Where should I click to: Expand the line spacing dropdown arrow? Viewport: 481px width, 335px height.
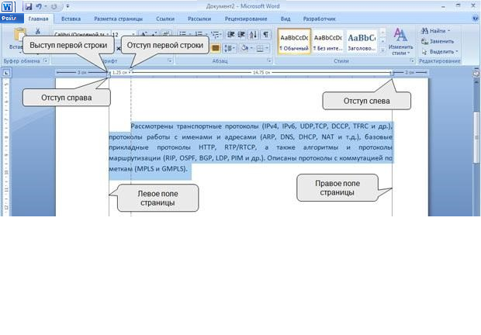tap(234, 48)
